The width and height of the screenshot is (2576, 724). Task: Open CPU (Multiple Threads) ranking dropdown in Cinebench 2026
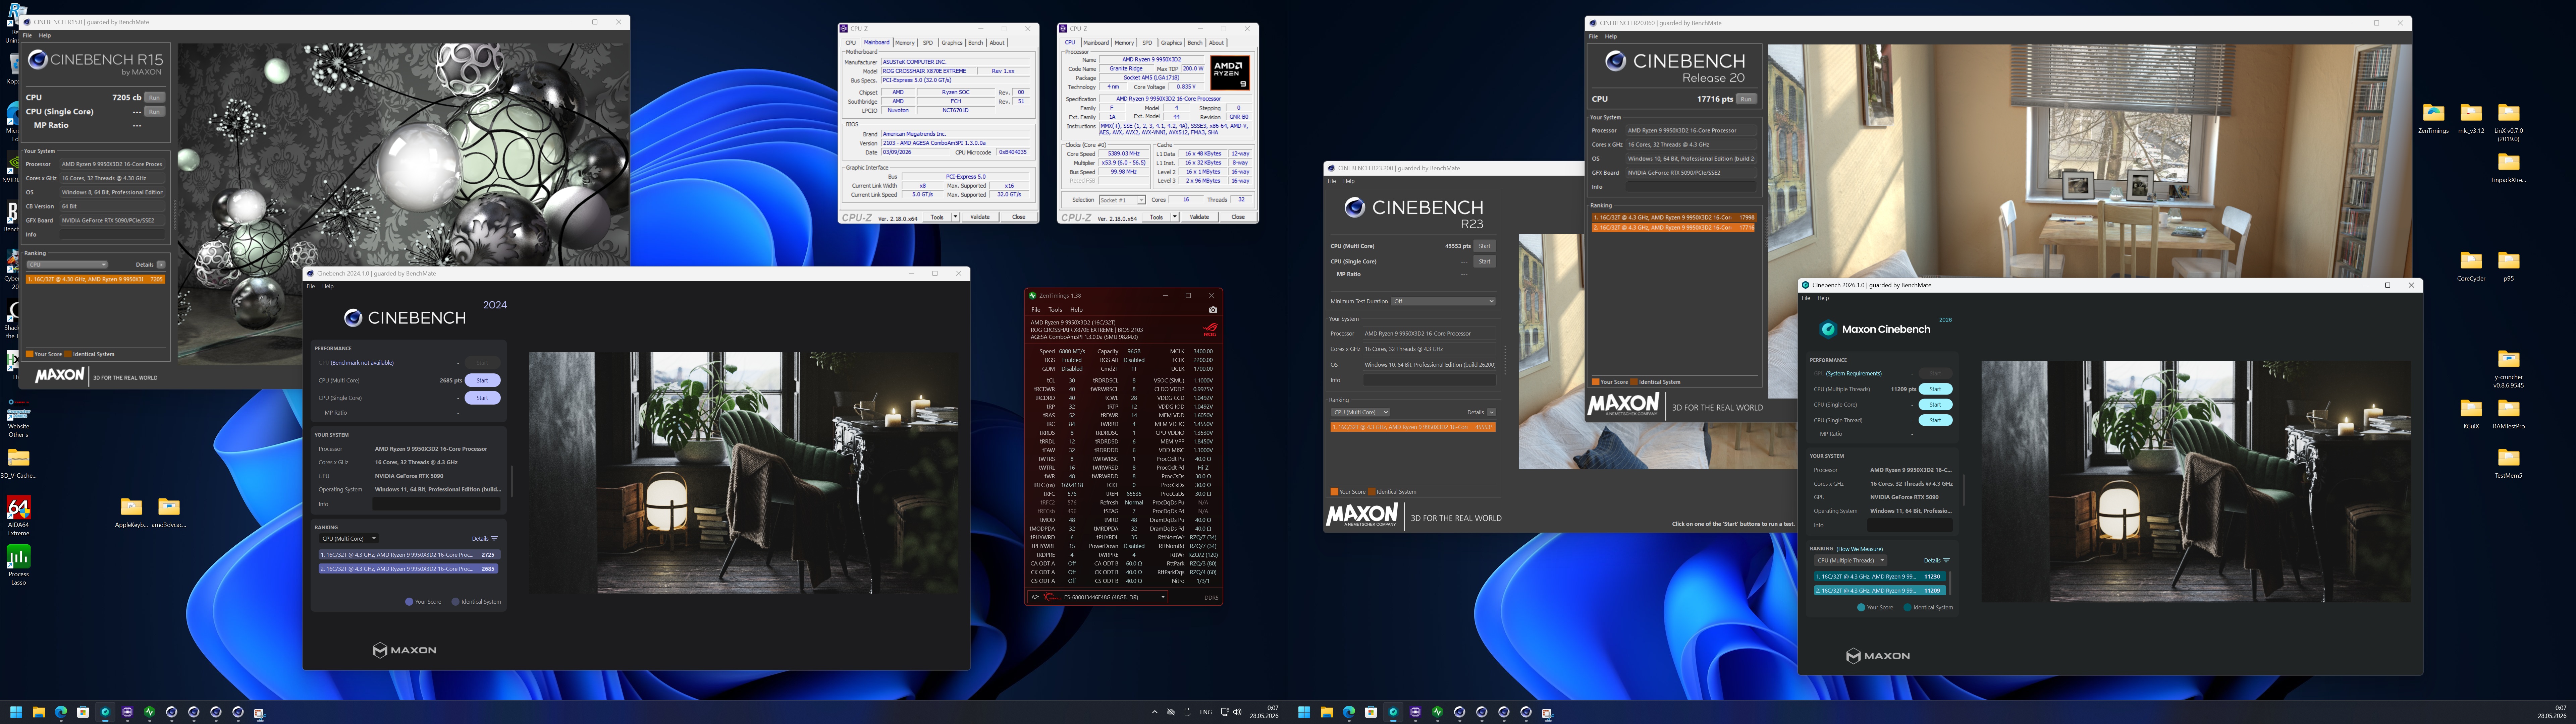pyautogui.click(x=1851, y=560)
